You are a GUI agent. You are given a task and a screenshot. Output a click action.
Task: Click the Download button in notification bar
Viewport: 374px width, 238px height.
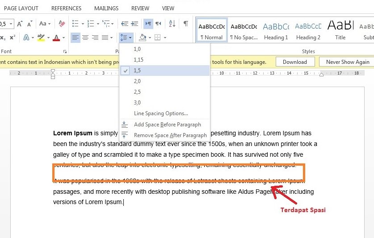(x=294, y=62)
